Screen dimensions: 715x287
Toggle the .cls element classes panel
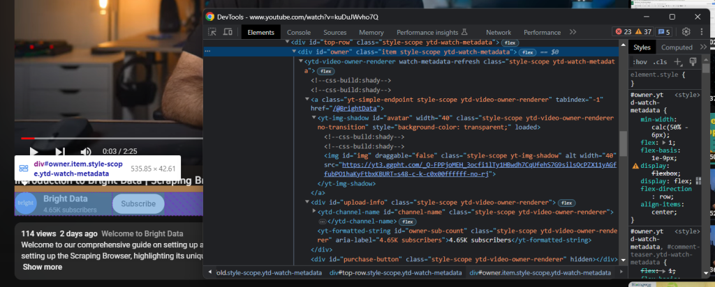pyautogui.click(x=661, y=61)
